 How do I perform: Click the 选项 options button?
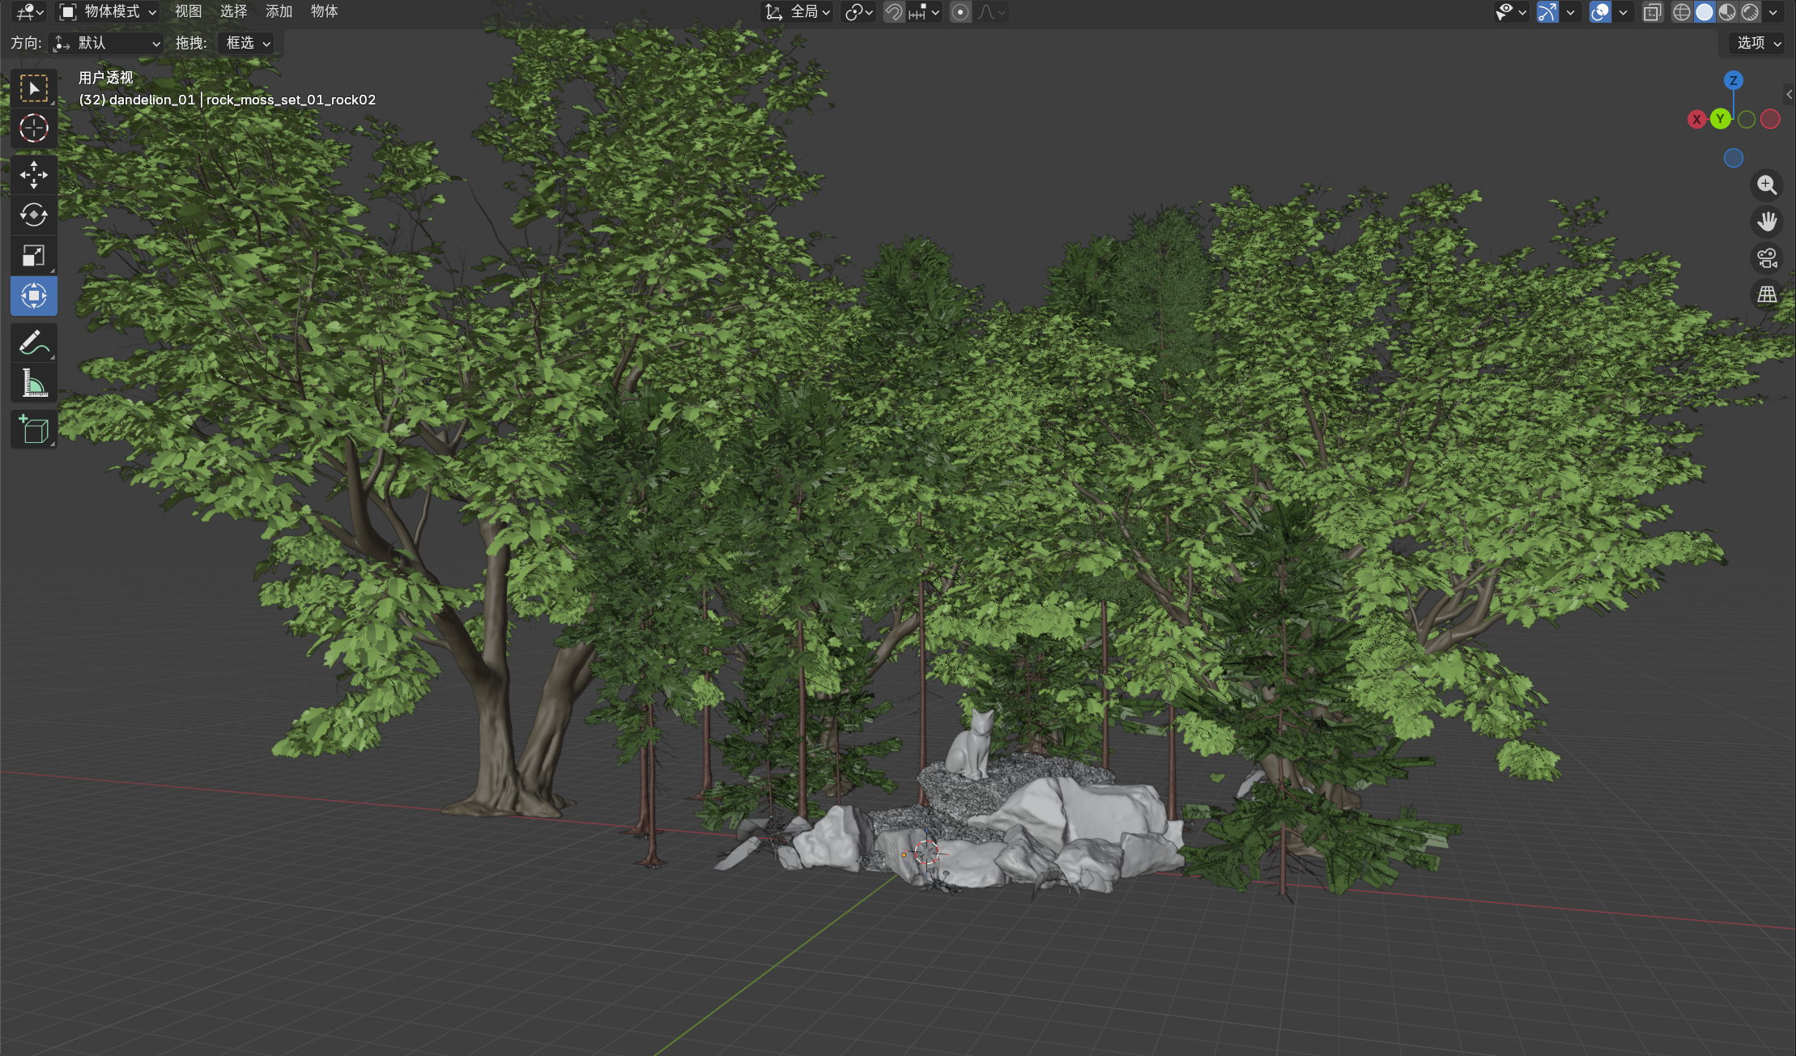[x=1758, y=43]
